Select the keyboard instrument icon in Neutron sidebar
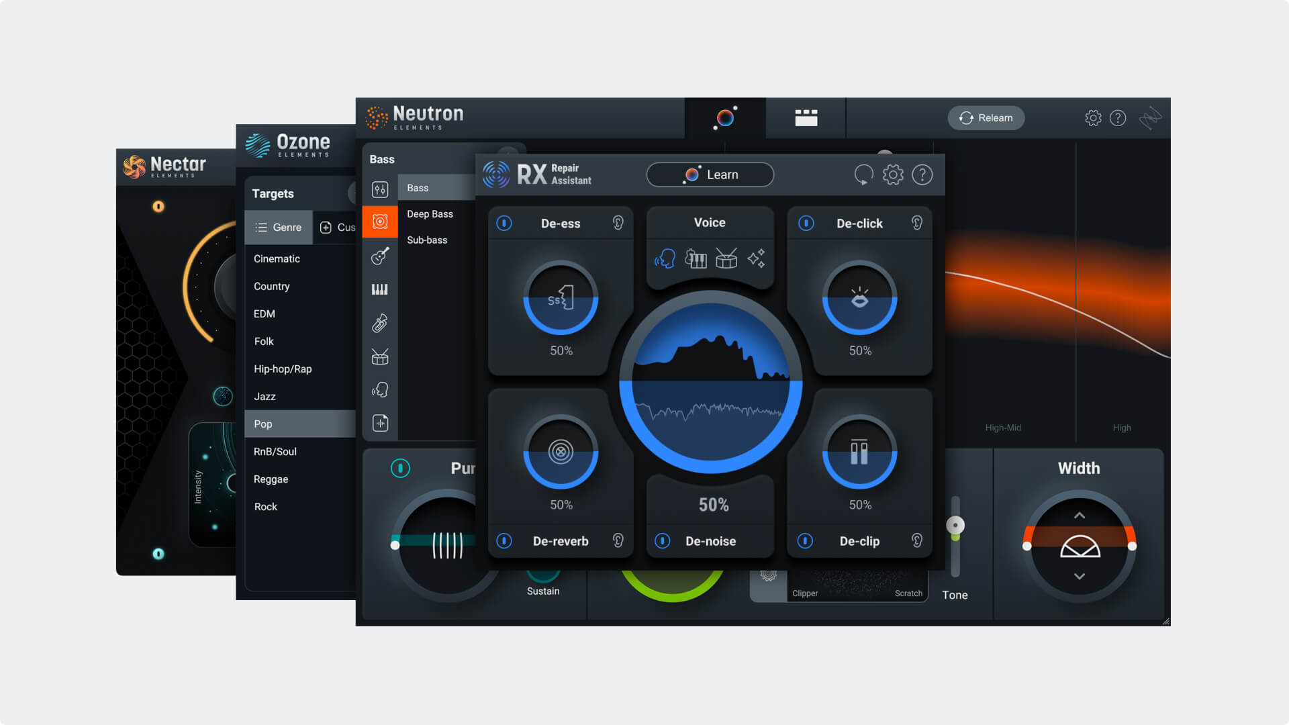 (380, 289)
